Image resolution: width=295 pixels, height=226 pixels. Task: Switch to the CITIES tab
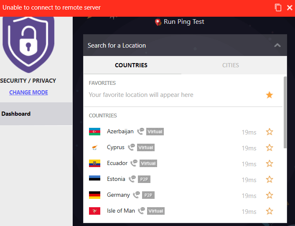tap(231, 65)
